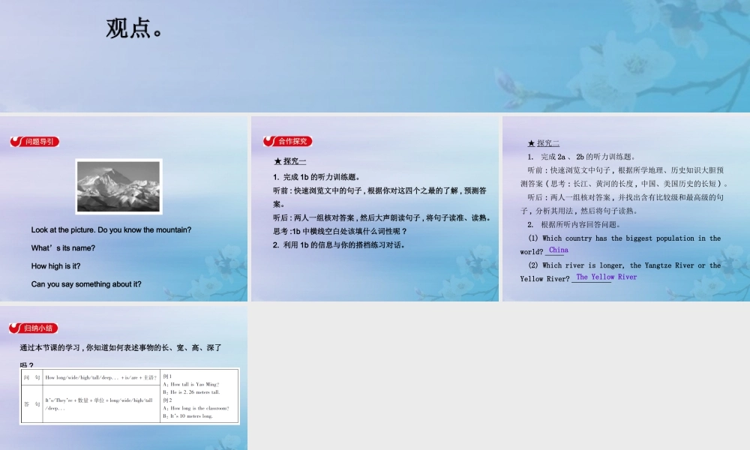Open the 观点 slide thumbnail at top

coord(375,56)
